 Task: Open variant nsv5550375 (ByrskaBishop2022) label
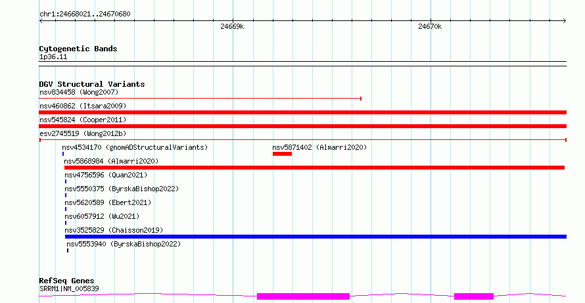click(122, 189)
